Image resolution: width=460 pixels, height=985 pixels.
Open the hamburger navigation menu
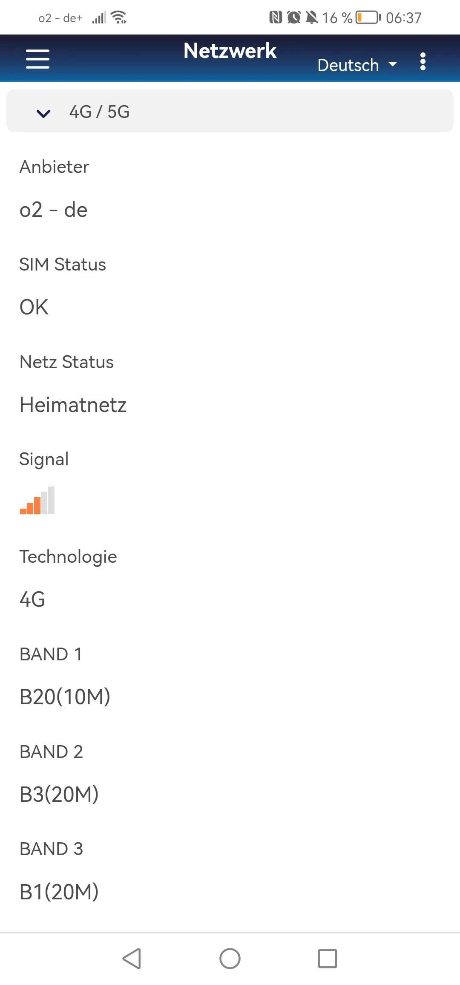tap(37, 59)
